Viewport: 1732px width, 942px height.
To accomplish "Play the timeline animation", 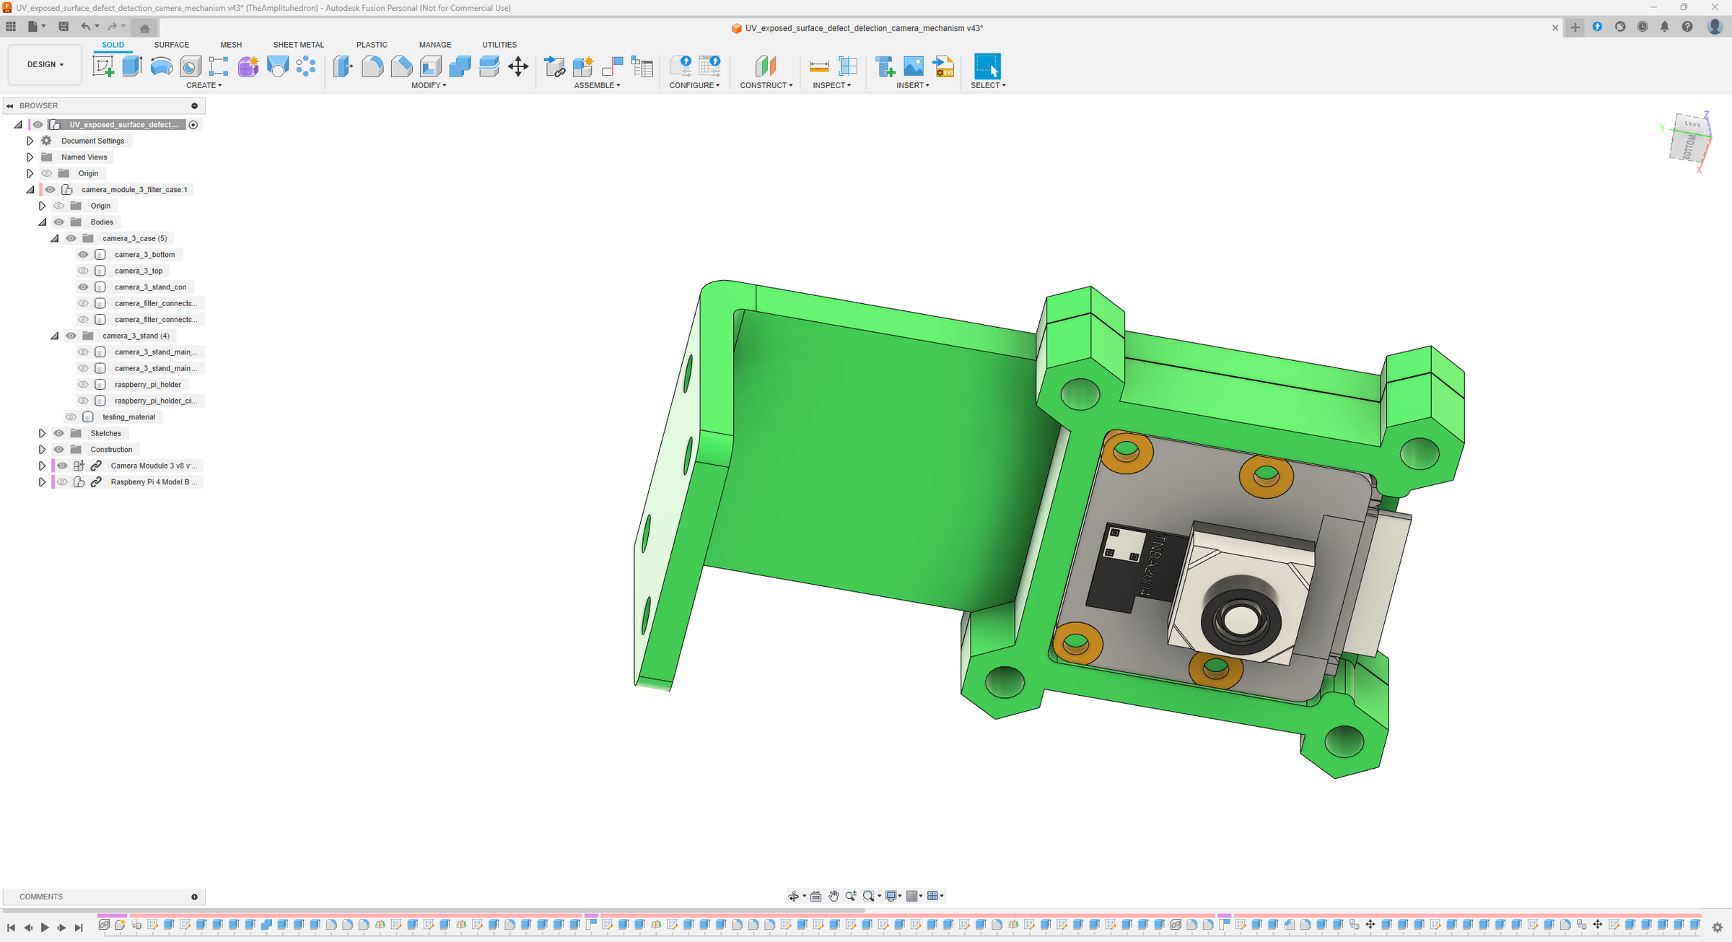I will [45, 928].
